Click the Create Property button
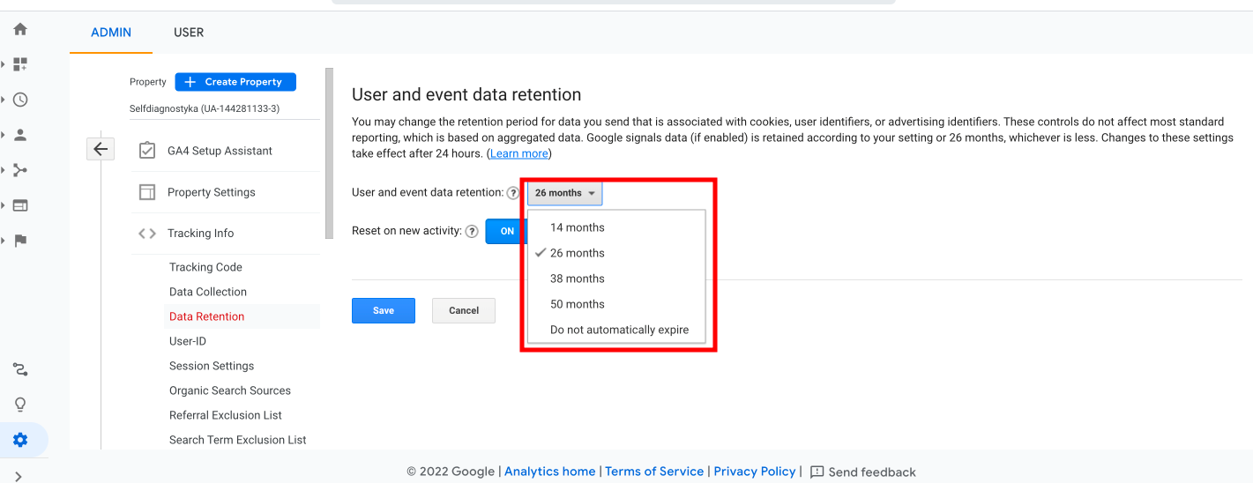Screen dimensions: 1253x483 click(x=235, y=82)
